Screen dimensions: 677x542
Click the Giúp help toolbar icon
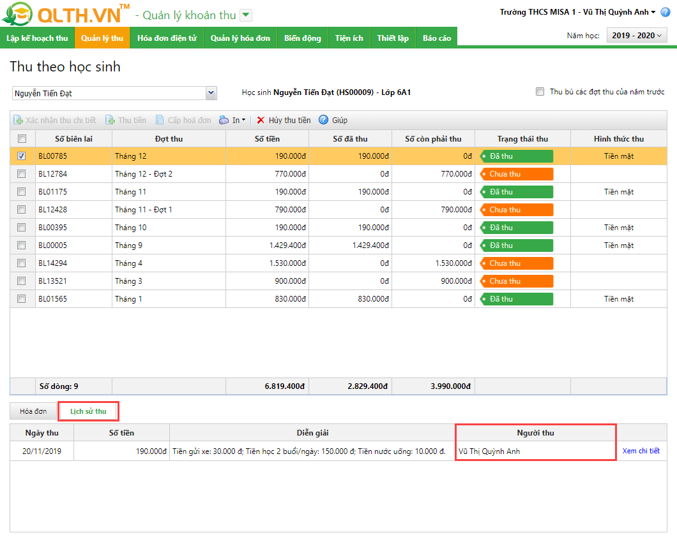[323, 120]
